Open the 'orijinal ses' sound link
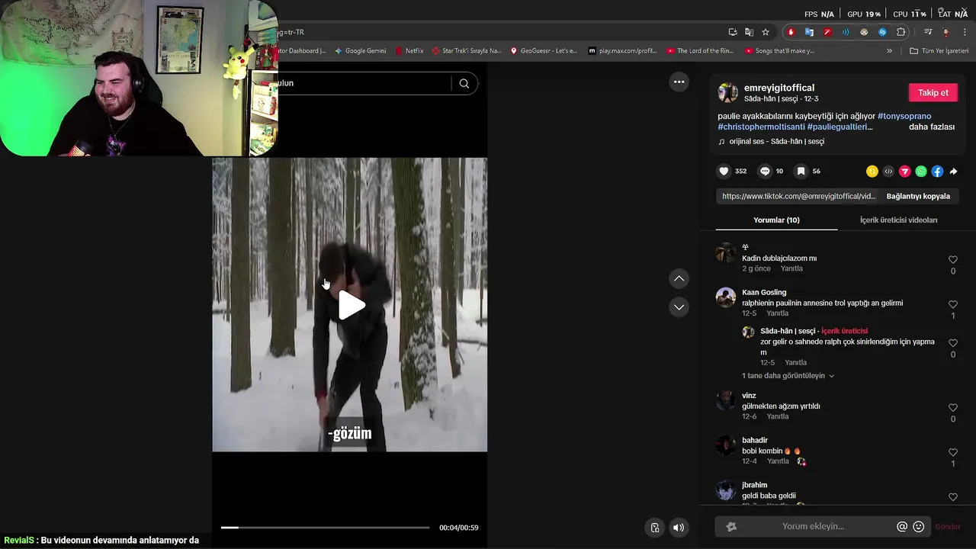 tap(776, 141)
